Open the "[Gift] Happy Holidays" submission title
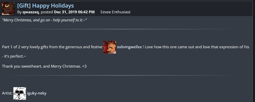The image size is (255, 102). click(x=45, y=6)
